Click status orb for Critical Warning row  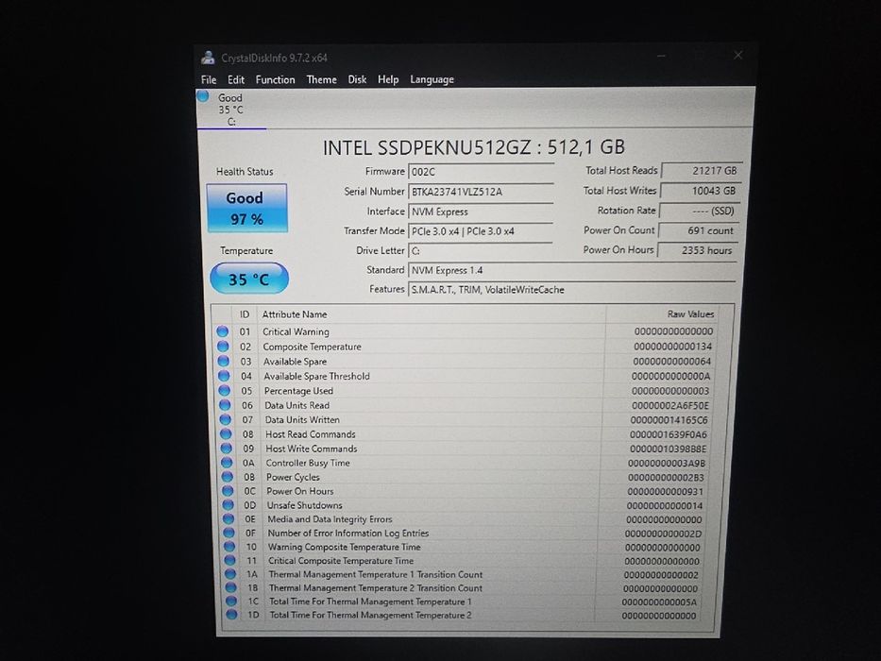(x=223, y=331)
